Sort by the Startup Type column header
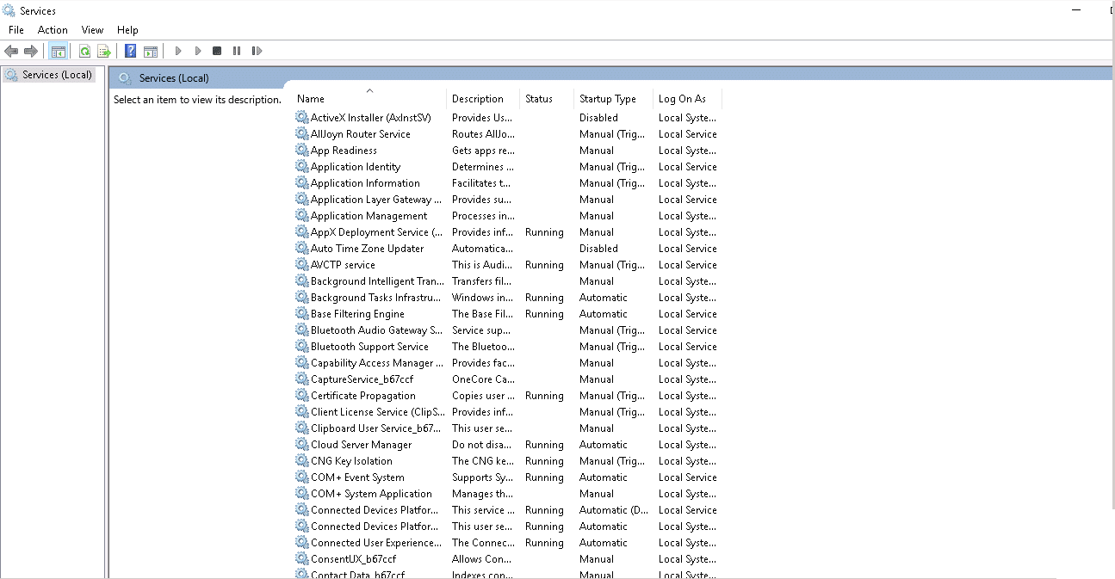This screenshot has width=1115, height=579. click(613, 99)
